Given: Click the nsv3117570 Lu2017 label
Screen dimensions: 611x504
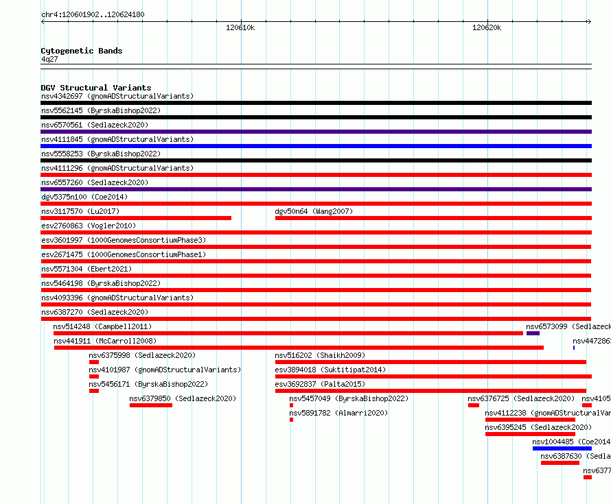Looking at the screenshot, I should tap(80, 211).
